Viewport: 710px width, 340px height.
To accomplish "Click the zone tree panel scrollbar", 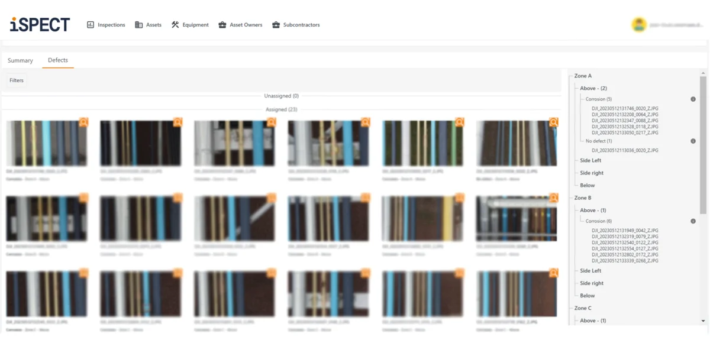I will (x=703, y=142).
